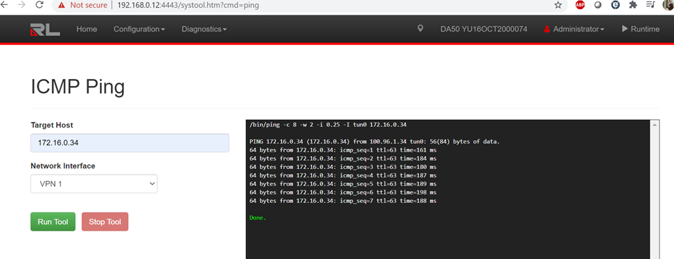The width and height of the screenshot is (674, 259).
Task: Go to the Home page
Action: 87,29
